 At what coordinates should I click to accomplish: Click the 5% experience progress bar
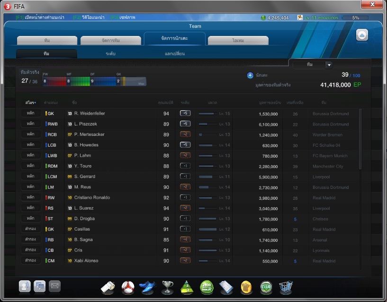tap(355, 18)
